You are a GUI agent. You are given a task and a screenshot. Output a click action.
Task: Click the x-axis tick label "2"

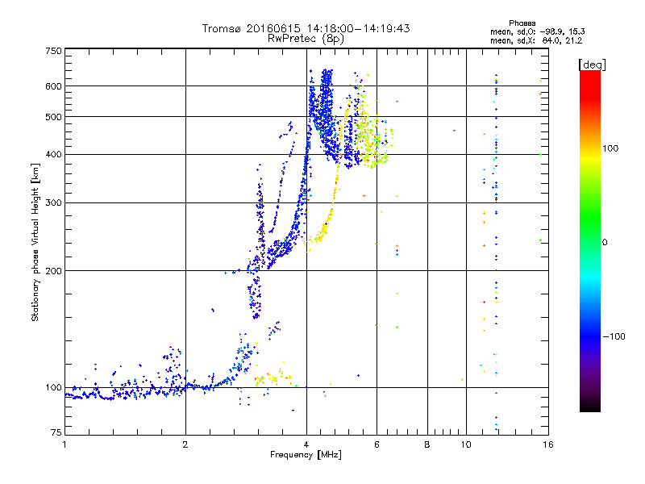(185, 444)
